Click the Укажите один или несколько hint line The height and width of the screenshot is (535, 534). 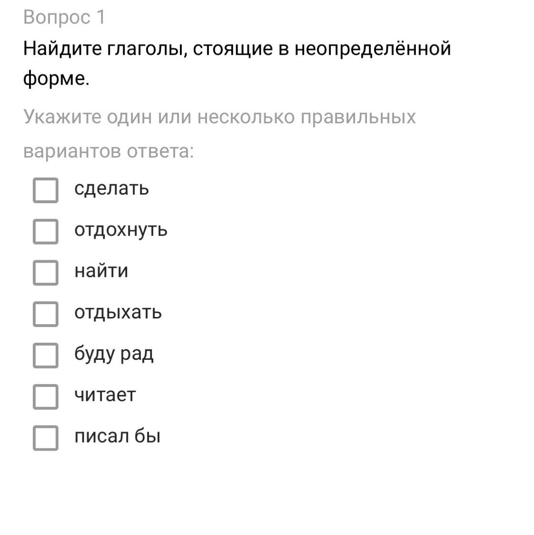click(x=219, y=117)
